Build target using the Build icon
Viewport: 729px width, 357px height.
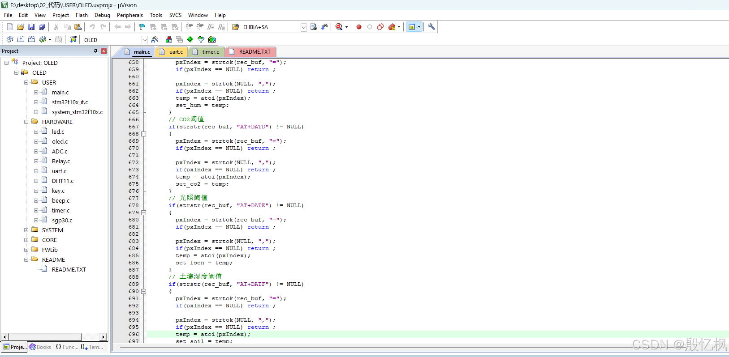click(21, 39)
